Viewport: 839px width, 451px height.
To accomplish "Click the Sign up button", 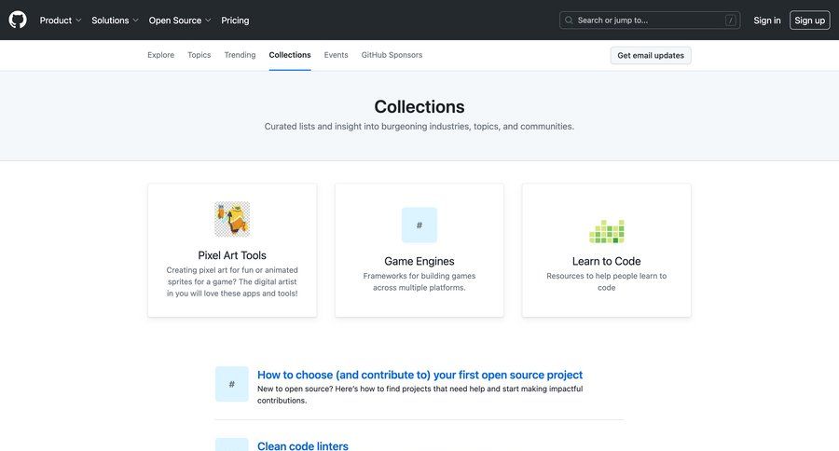I will point(809,20).
